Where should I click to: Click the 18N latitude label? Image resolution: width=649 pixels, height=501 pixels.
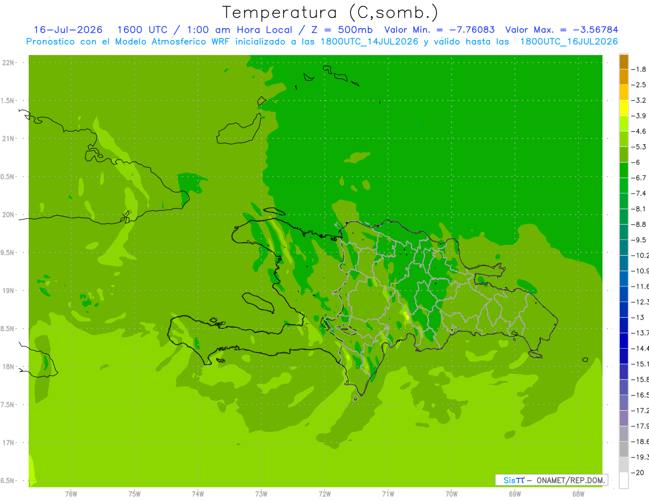(9, 366)
